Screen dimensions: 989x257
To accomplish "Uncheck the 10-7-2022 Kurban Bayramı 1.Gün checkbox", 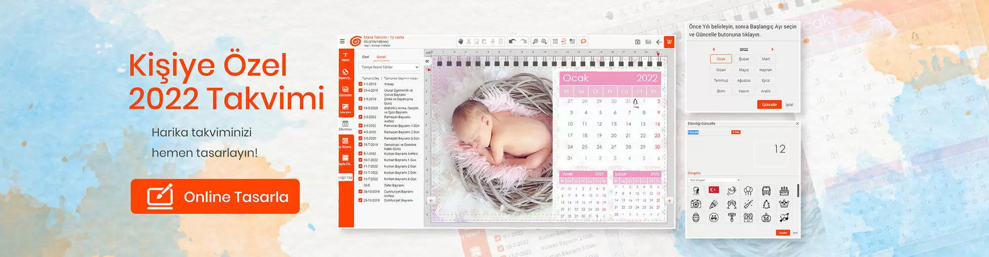I will tap(360, 160).
